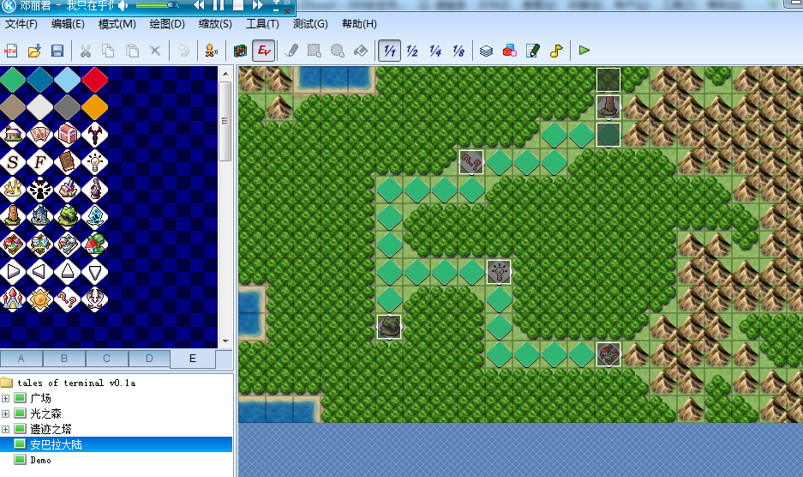Viewport: 803px width, 477px height.
Task: Toggle the Ev event mode button
Action: pos(264,51)
